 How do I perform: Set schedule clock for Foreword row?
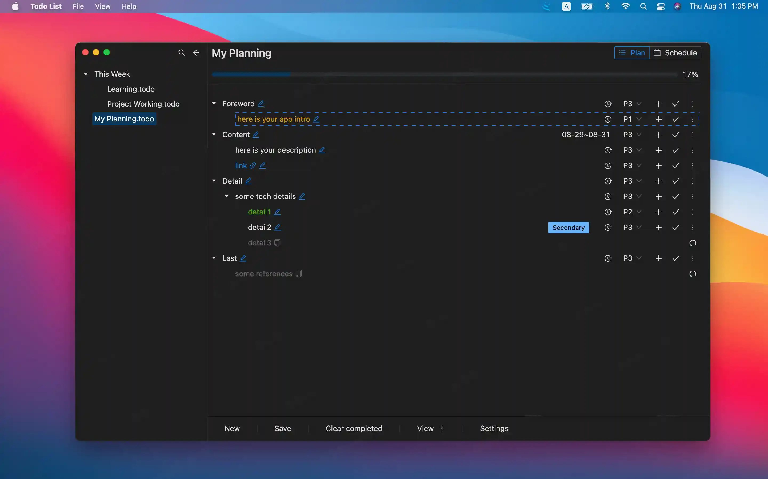(608, 104)
